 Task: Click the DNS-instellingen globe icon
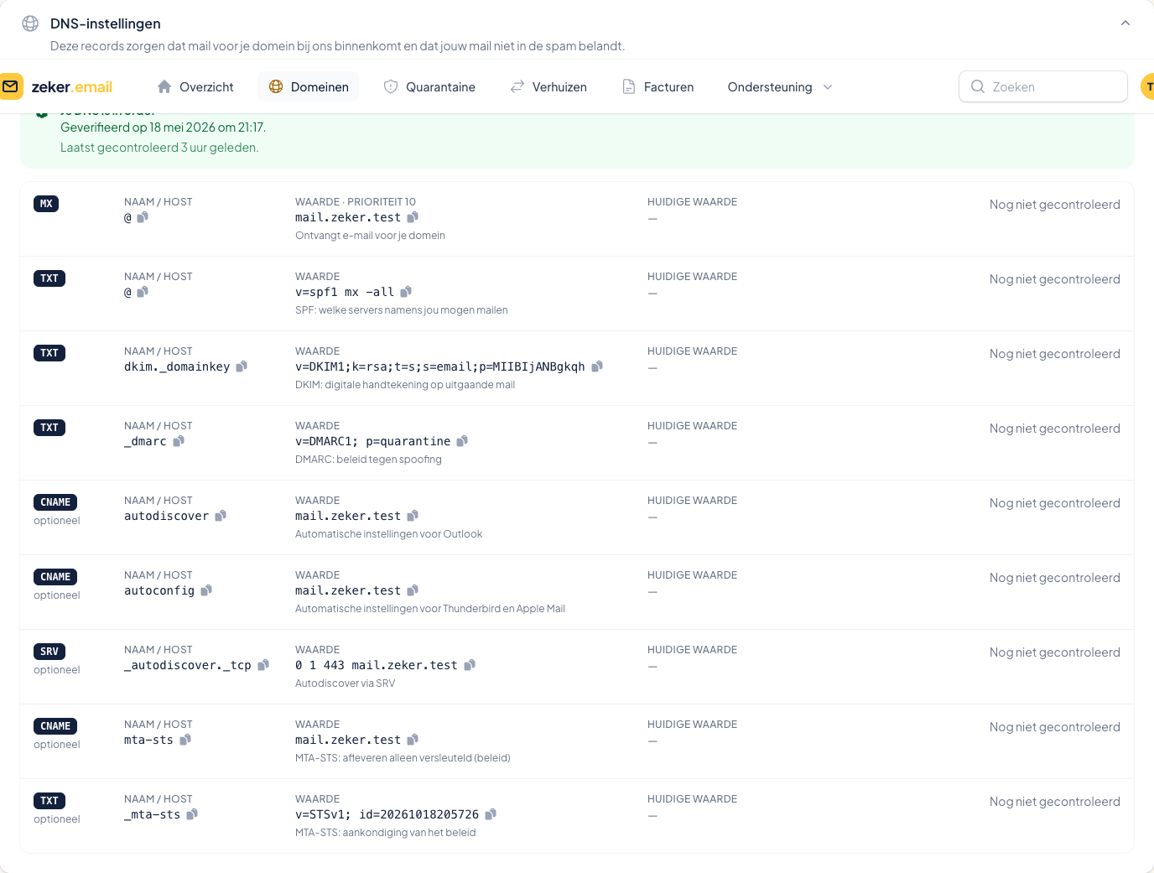30,23
